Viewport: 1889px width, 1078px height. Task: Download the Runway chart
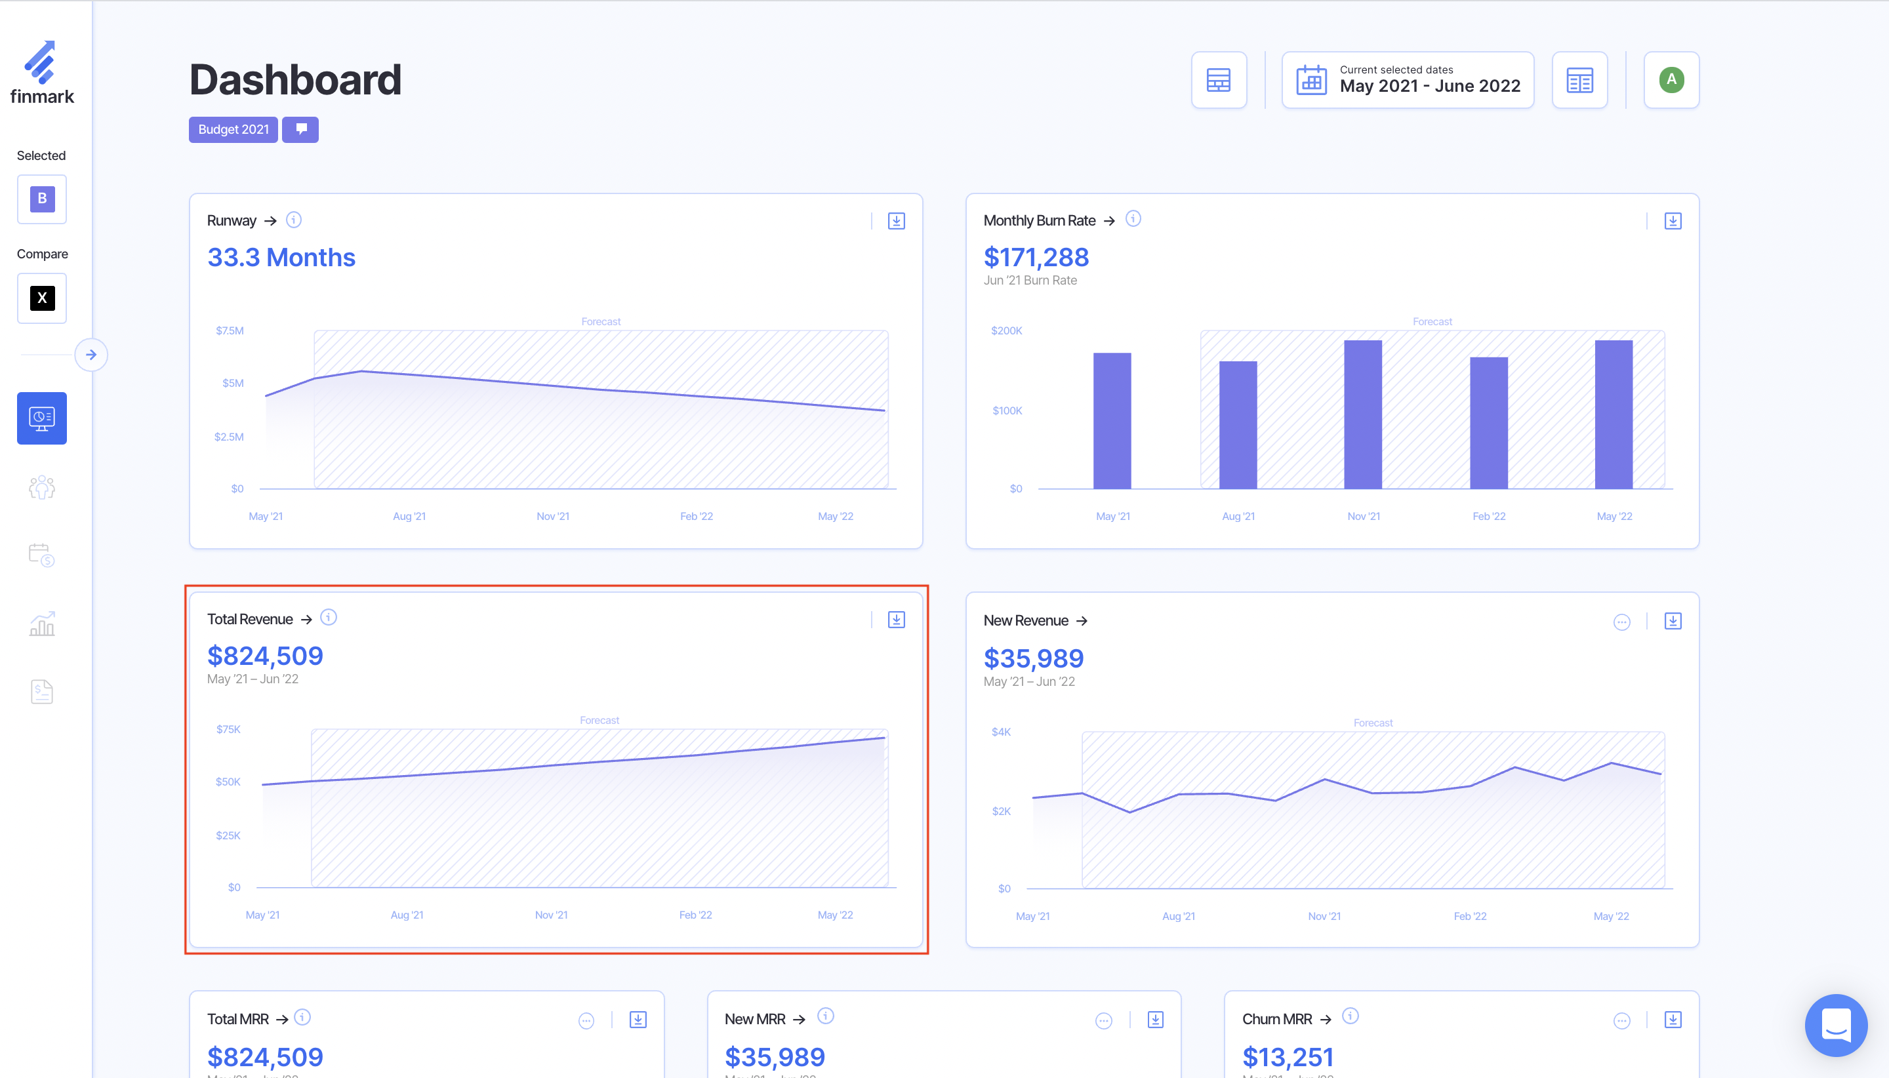point(896,220)
